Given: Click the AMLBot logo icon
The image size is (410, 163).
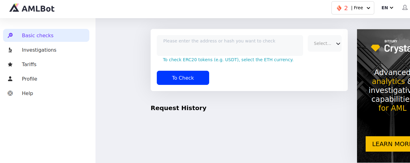Looking at the screenshot, I should pyautogui.click(x=14, y=8).
